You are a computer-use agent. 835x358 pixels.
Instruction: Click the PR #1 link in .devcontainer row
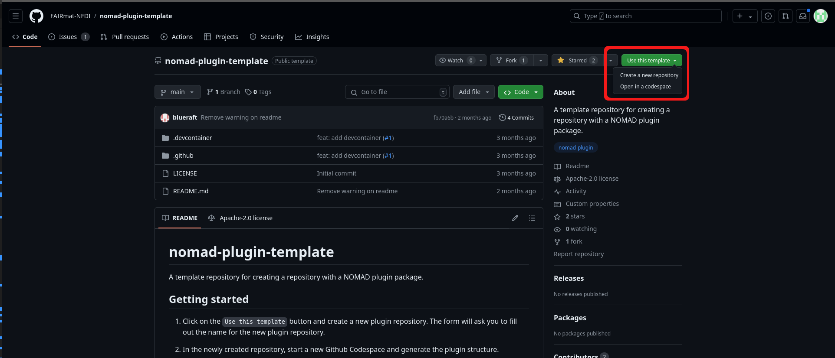(388, 138)
